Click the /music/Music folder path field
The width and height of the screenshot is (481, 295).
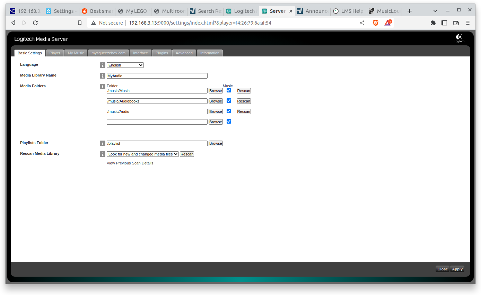tap(157, 91)
